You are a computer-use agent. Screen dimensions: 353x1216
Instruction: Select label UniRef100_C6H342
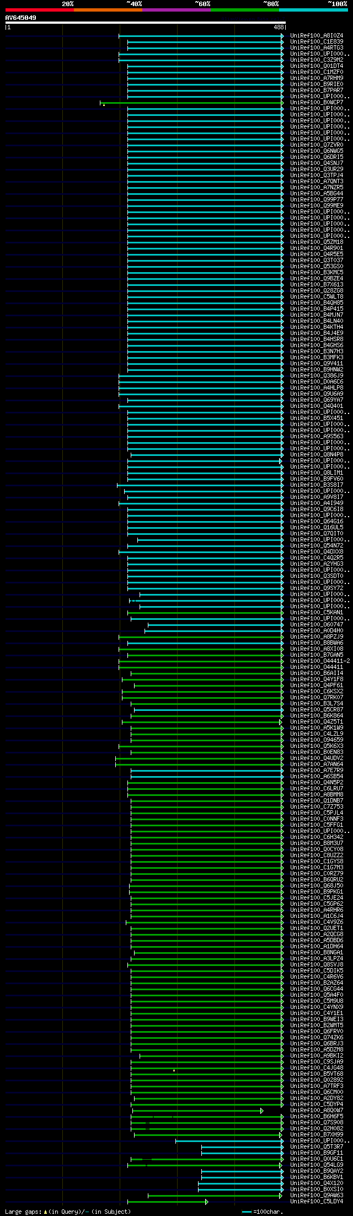(x=317, y=837)
